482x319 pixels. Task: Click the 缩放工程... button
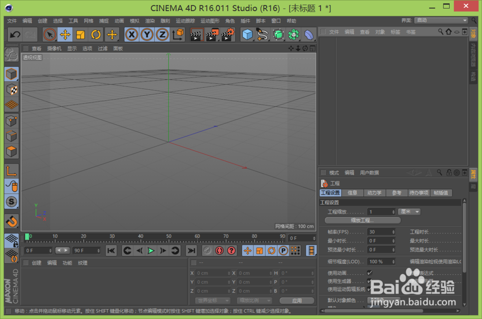pyautogui.click(x=363, y=220)
